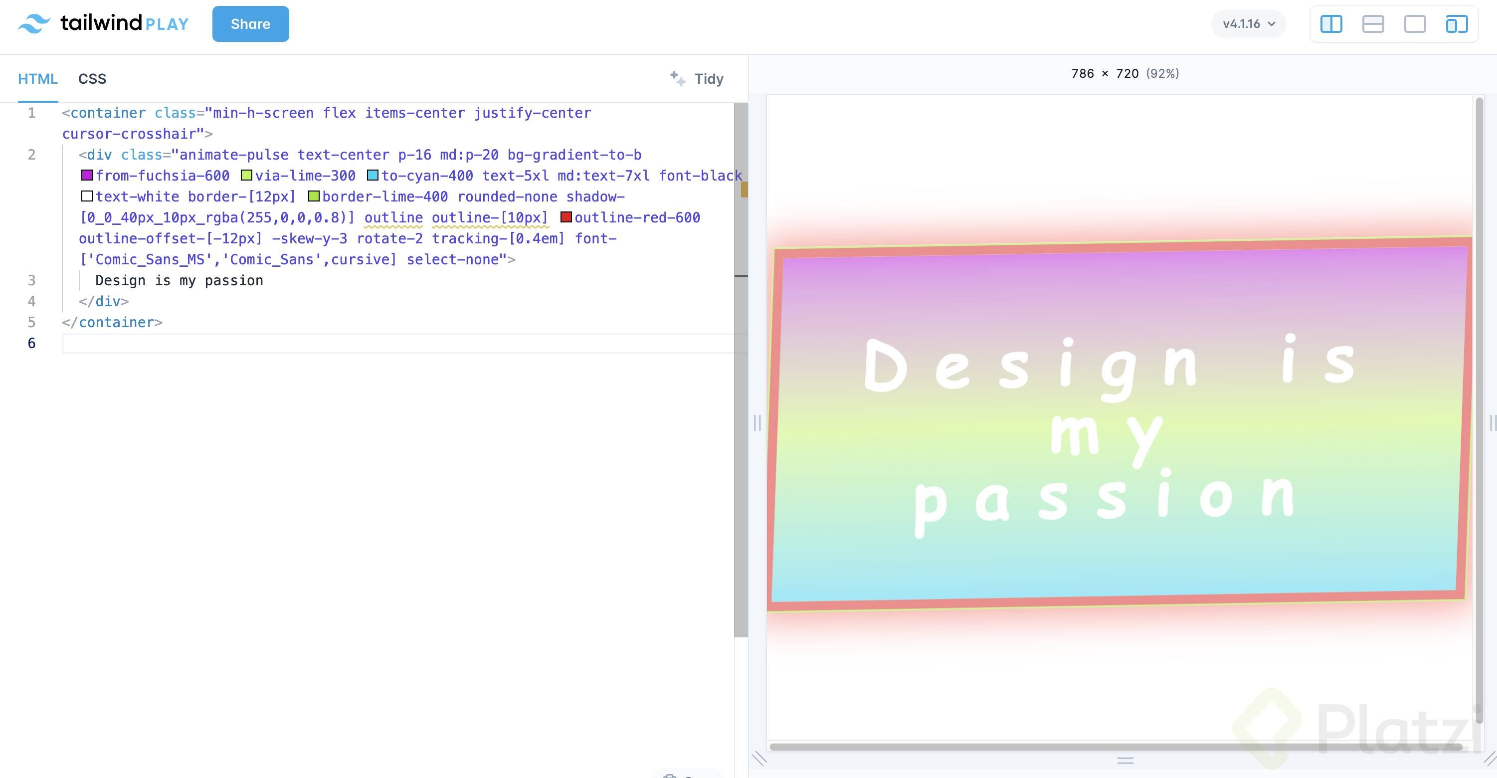This screenshot has width=1497, height=778.
Task: Click the to-cyan-400 color swatch
Action: coord(373,175)
